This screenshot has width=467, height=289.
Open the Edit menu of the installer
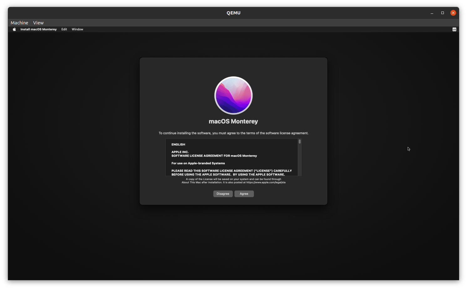click(64, 29)
